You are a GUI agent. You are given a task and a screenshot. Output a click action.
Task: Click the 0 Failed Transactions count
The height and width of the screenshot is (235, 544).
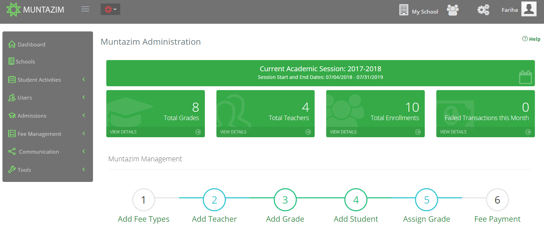pos(525,107)
